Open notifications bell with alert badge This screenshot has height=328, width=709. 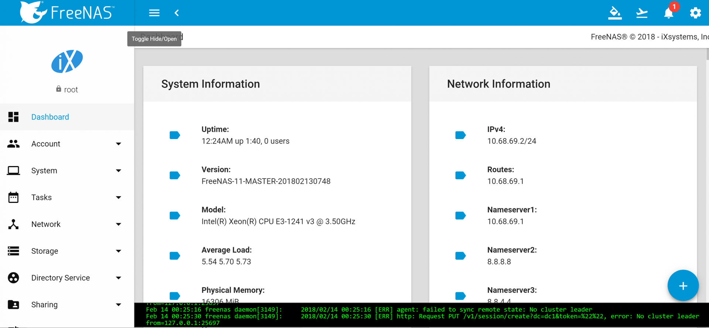tap(669, 13)
